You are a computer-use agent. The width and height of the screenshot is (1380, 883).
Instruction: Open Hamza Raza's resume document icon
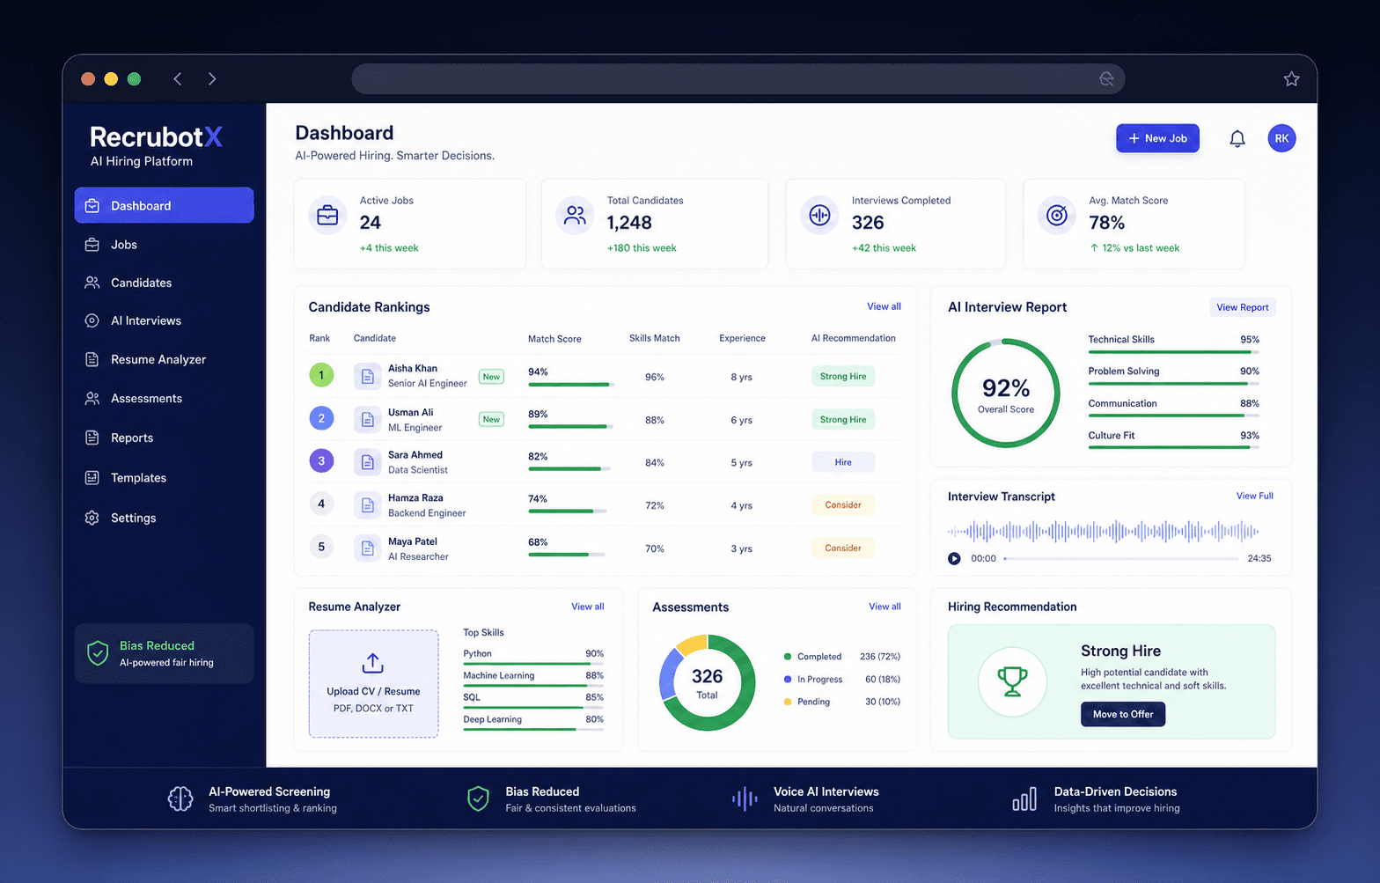click(367, 505)
